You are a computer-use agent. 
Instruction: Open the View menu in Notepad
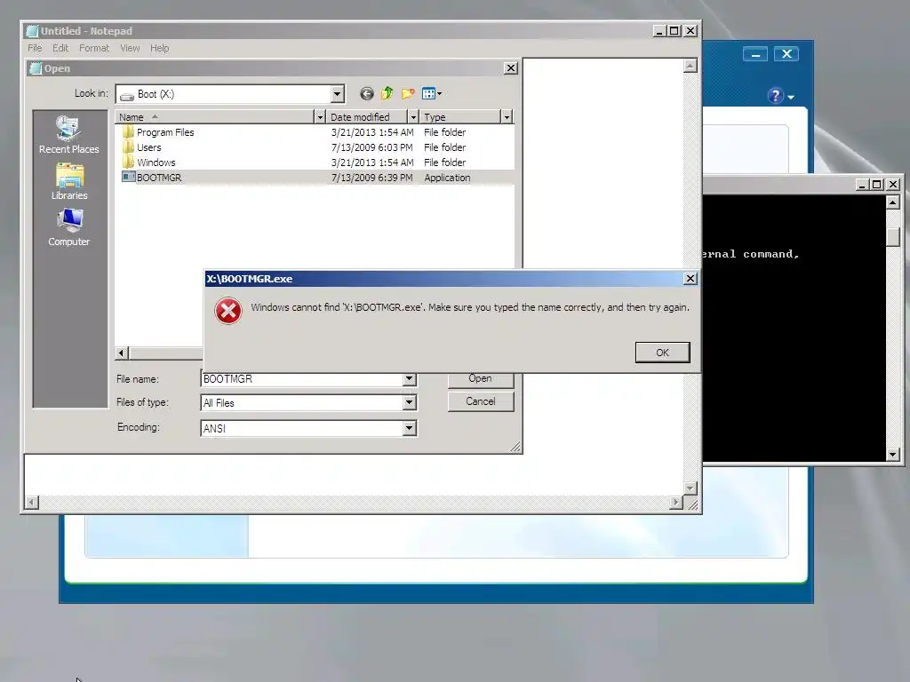click(x=130, y=48)
